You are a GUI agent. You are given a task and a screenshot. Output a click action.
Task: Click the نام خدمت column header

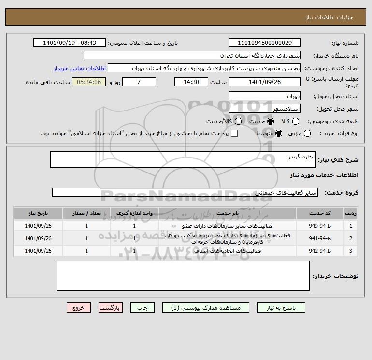228,213
